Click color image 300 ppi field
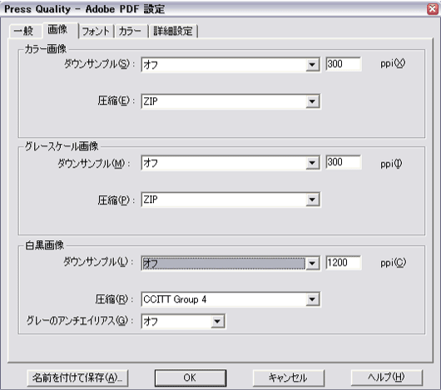 (344, 64)
